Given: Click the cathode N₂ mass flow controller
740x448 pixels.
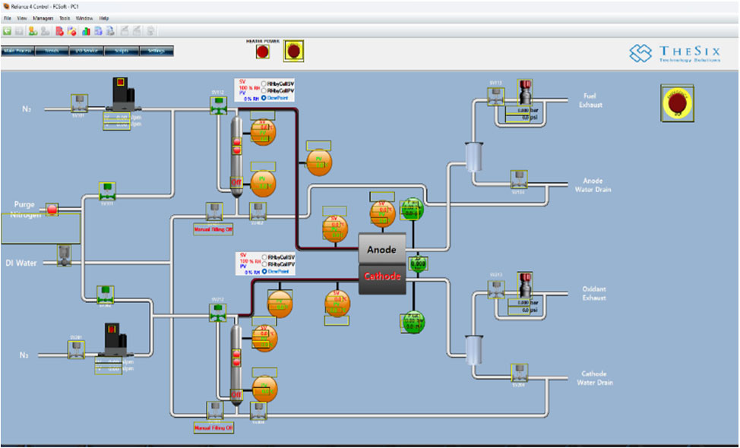Looking at the screenshot, I should [115, 339].
